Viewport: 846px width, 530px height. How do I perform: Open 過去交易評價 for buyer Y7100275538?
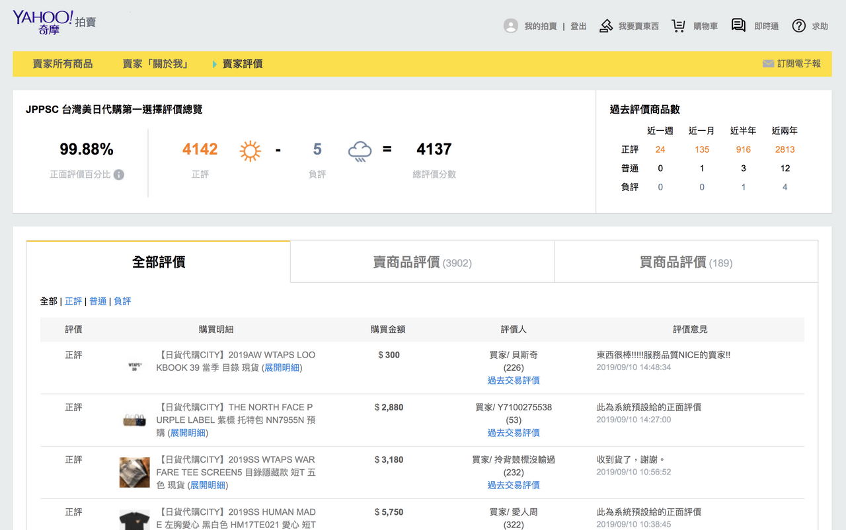[x=514, y=433]
